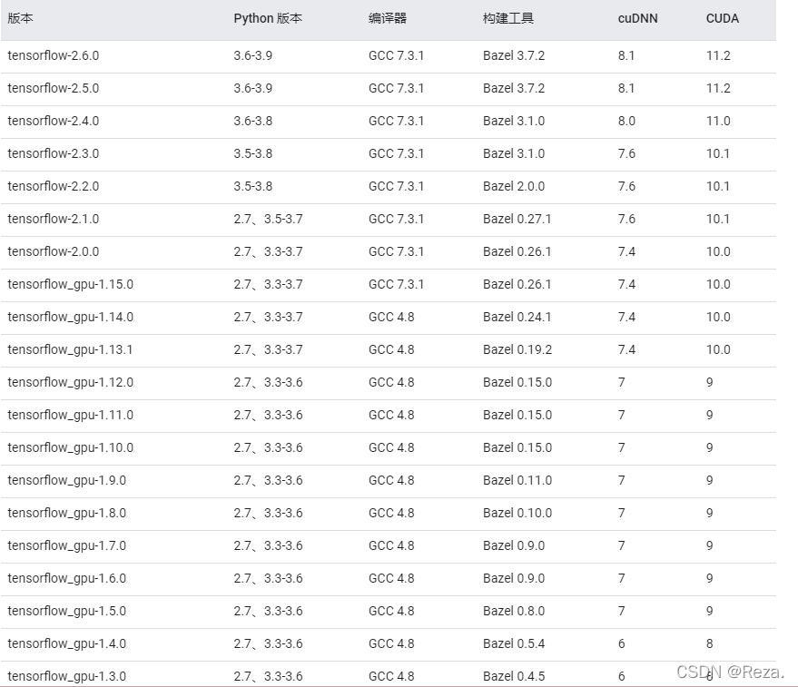Click GCC 7.3.1 in tensorflow-2.6.0 row
Viewport: 798px width, 687px height.
pos(396,55)
